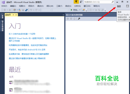Click the Quick Launch magnifier icon
The width and height of the screenshot is (130, 94).
pos(113,2)
